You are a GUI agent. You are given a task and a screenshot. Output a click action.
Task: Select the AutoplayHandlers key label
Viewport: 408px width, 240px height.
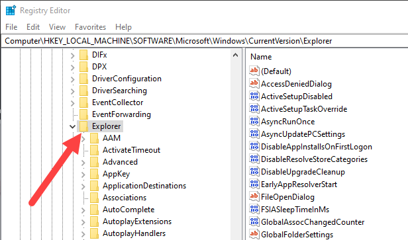pos(134,233)
